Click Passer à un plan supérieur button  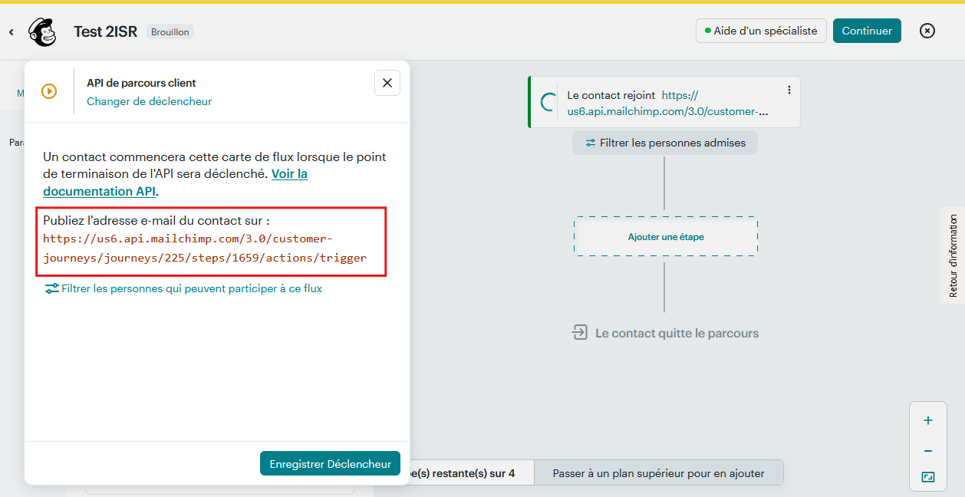tap(658, 473)
